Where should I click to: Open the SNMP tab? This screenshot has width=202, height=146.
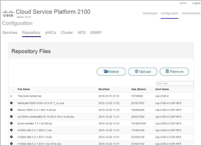pyautogui.click(x=96, y=32)
